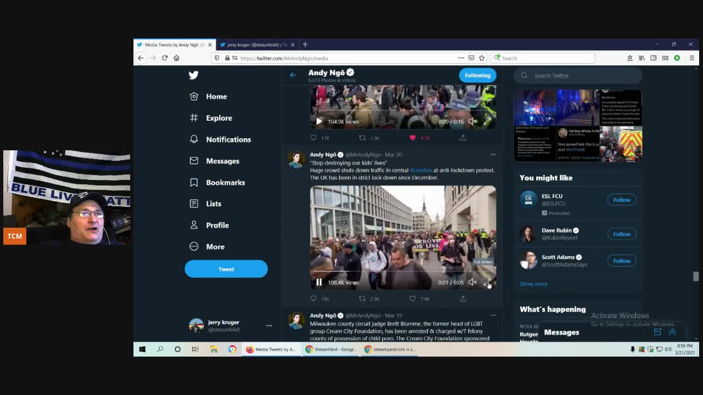Open Windows taskbar search
Screen dimensions: 703x395
point(160,349)
